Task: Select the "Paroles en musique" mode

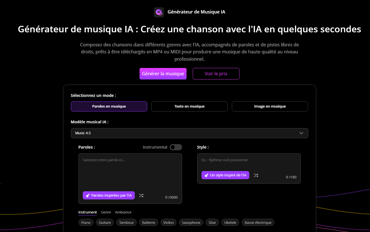Action: click(109, 106)
